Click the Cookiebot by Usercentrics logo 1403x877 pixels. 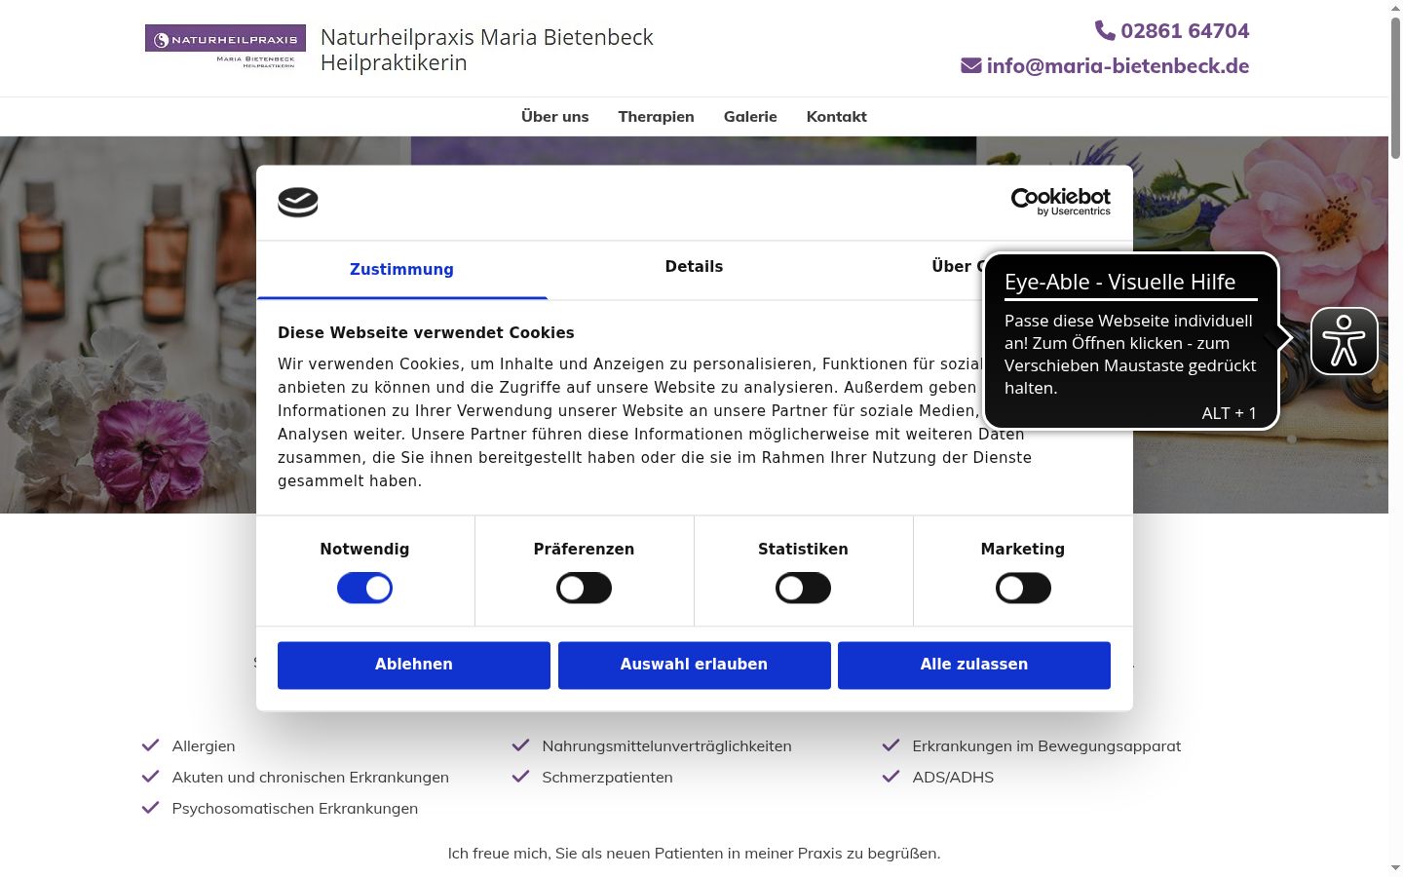(1060, 202)
